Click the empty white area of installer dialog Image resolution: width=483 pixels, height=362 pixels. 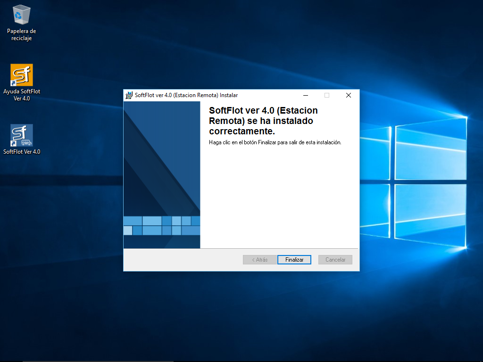(278, 198)
